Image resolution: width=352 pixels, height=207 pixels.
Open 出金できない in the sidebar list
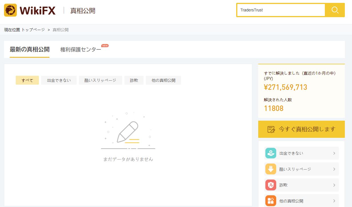[302, 153]
